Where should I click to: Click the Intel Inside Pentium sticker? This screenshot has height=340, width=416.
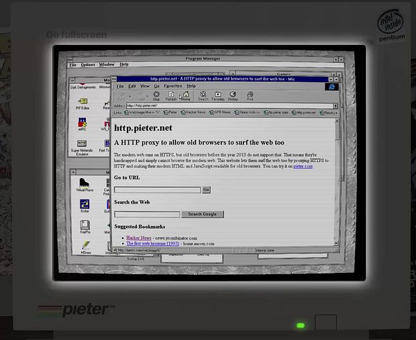click(391, 26)
